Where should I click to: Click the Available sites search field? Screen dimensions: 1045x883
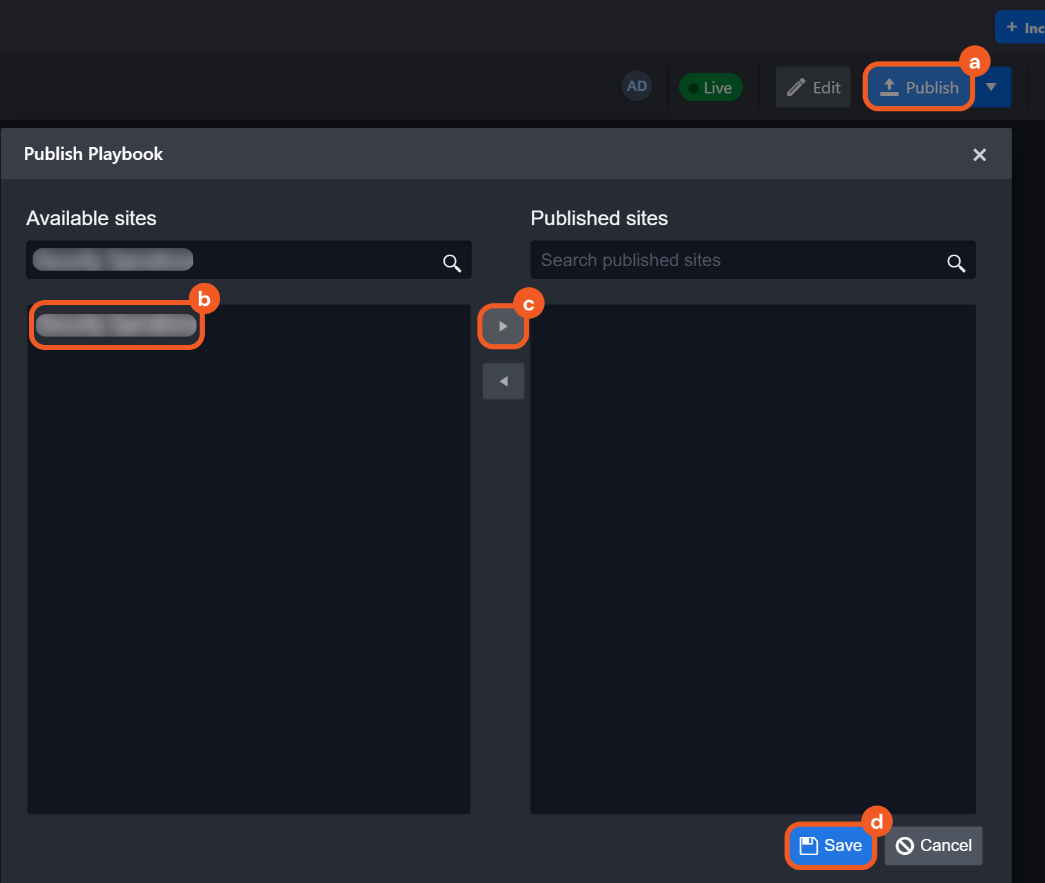pos(307,260)
